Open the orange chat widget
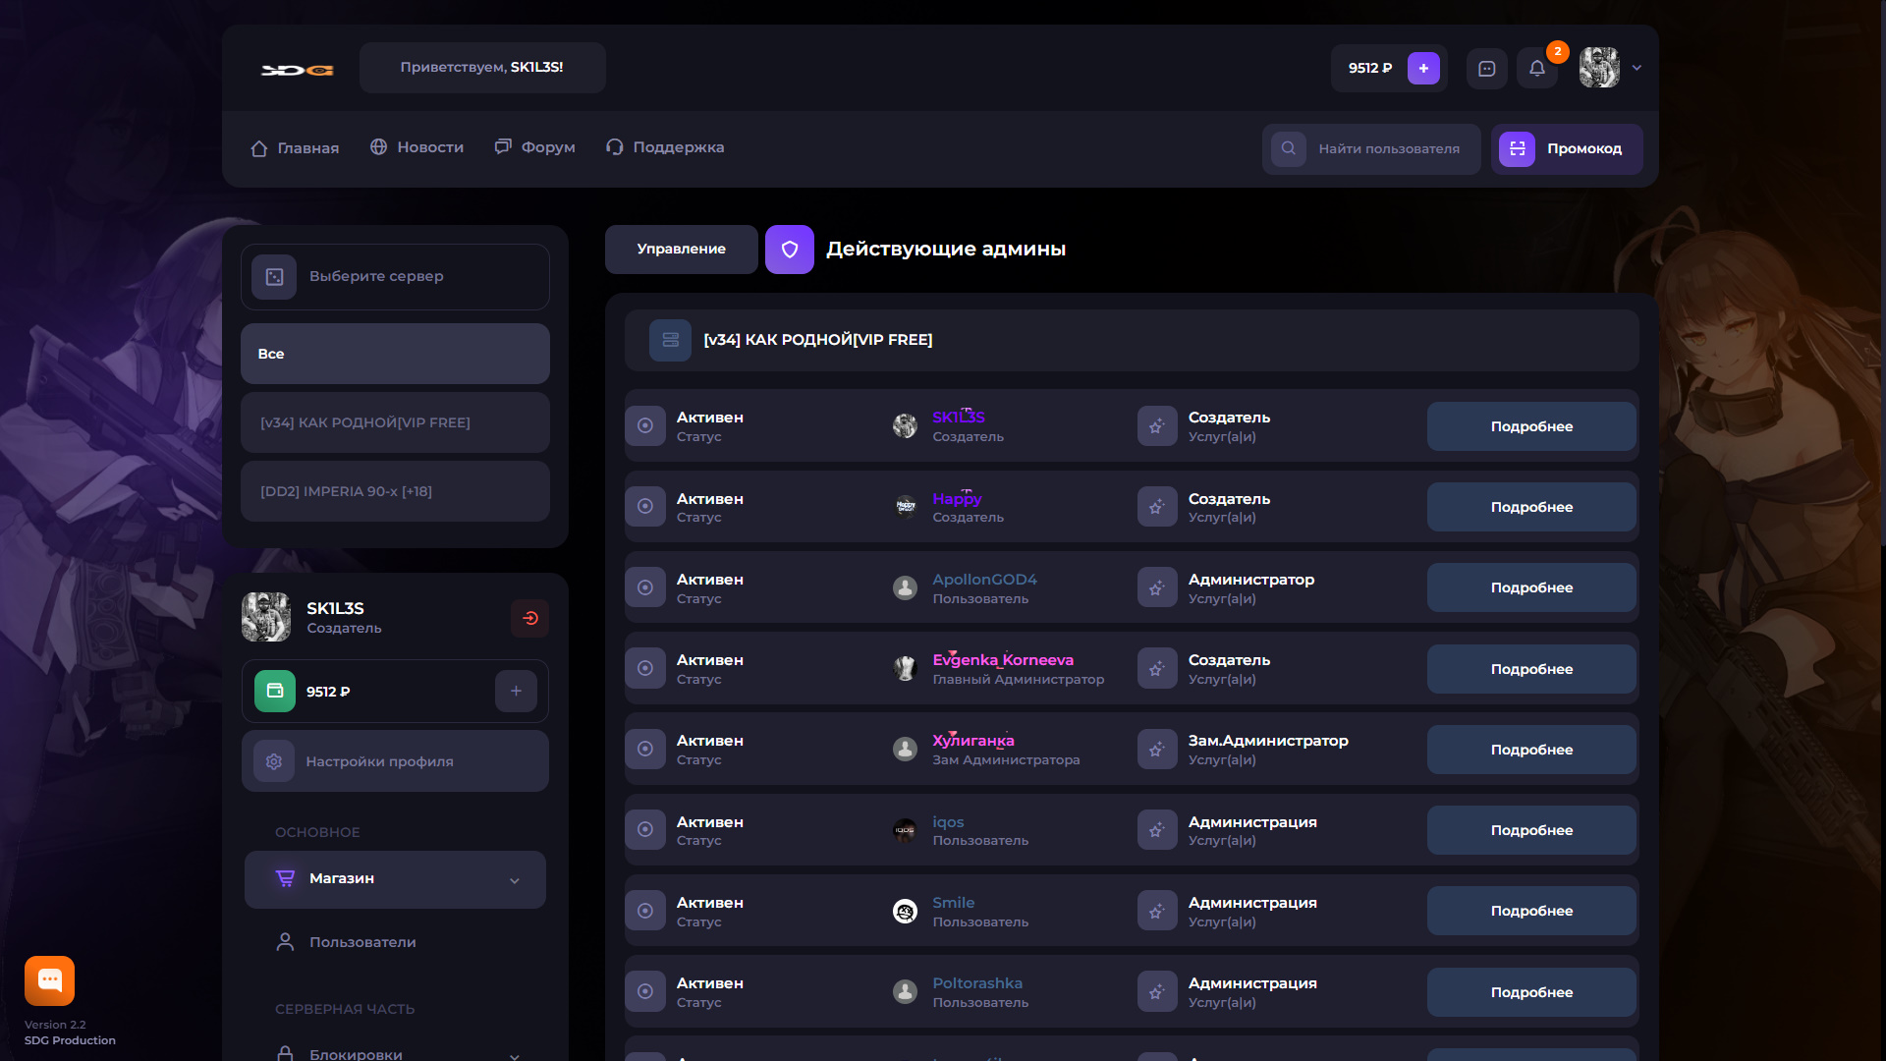Screen dimensions: 1886x1061 (49, 980)
